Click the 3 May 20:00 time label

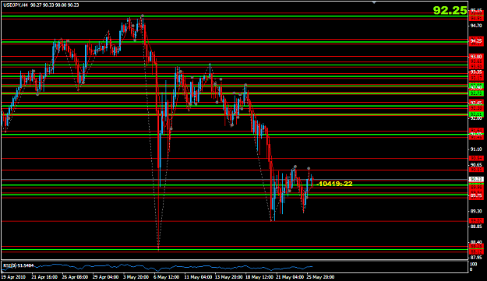pos(136,277)
